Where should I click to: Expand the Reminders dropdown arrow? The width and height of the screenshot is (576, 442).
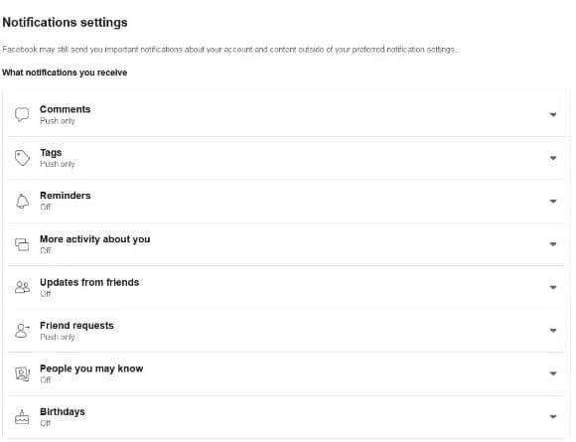(x=553, y=201)
